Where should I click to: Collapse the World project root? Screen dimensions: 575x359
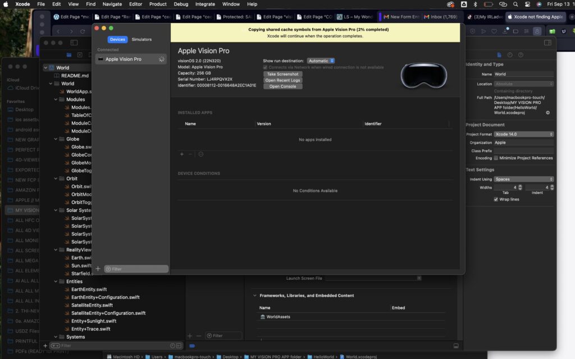(x=46, y=67)
